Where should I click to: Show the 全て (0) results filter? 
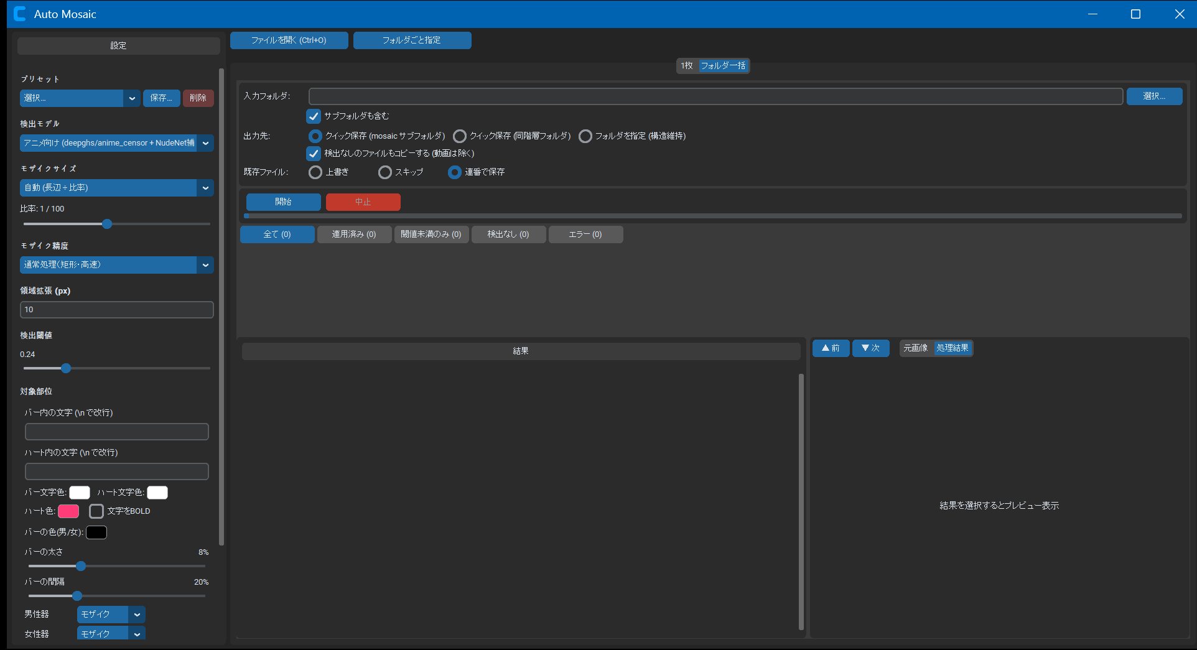[x=277, y=234]
